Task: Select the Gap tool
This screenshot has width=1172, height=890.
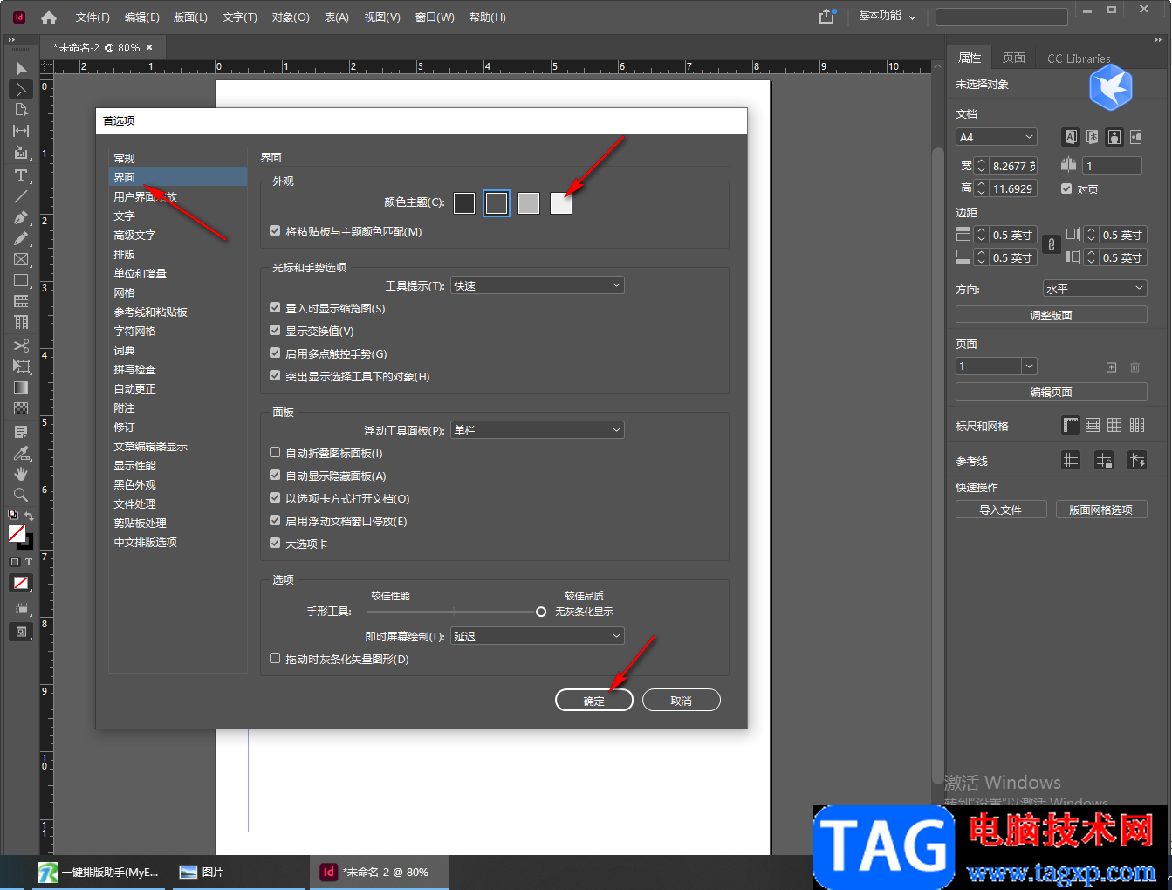Action: tap(21, 131)
